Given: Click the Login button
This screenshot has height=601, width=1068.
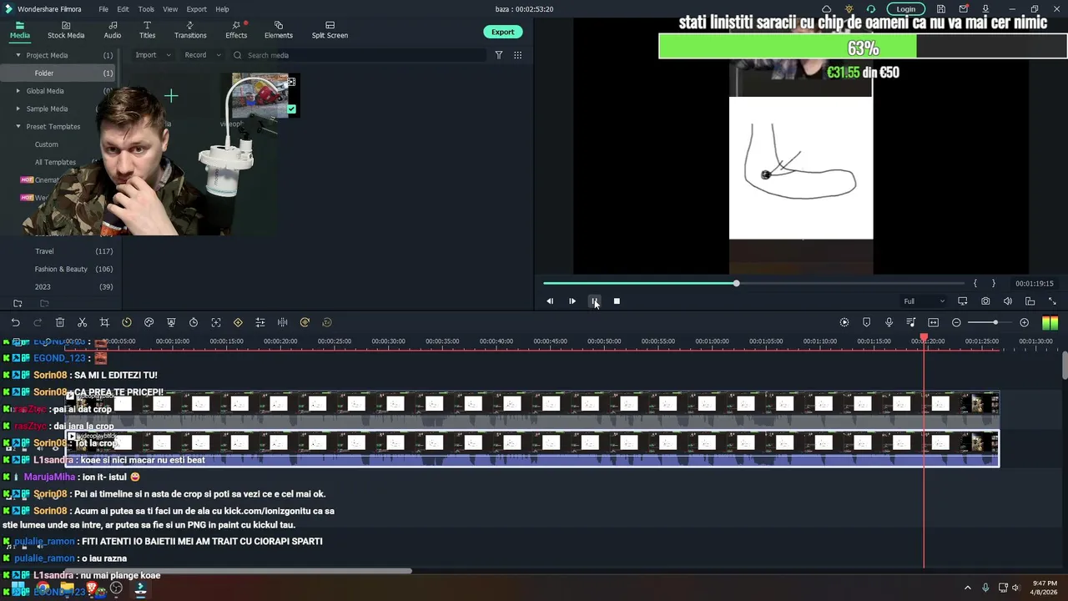Looking at the screenshot, I should [x=906, y=9].
